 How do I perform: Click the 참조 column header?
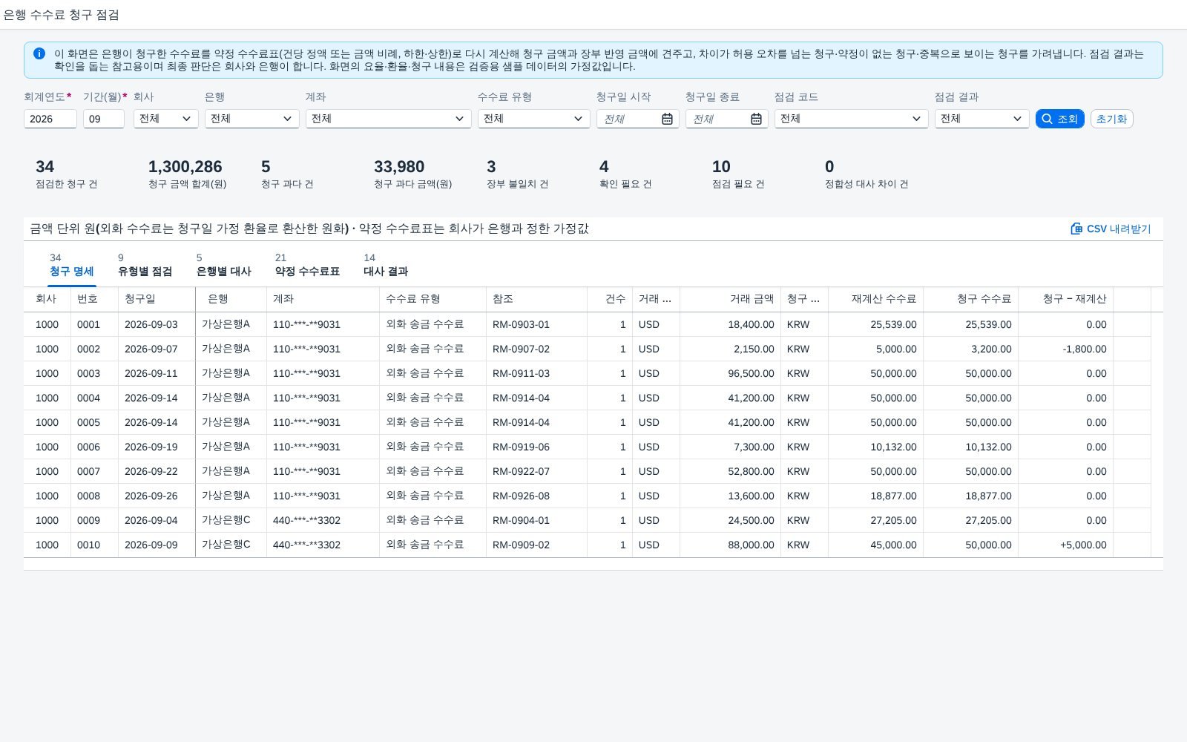[x=536, y=299]
